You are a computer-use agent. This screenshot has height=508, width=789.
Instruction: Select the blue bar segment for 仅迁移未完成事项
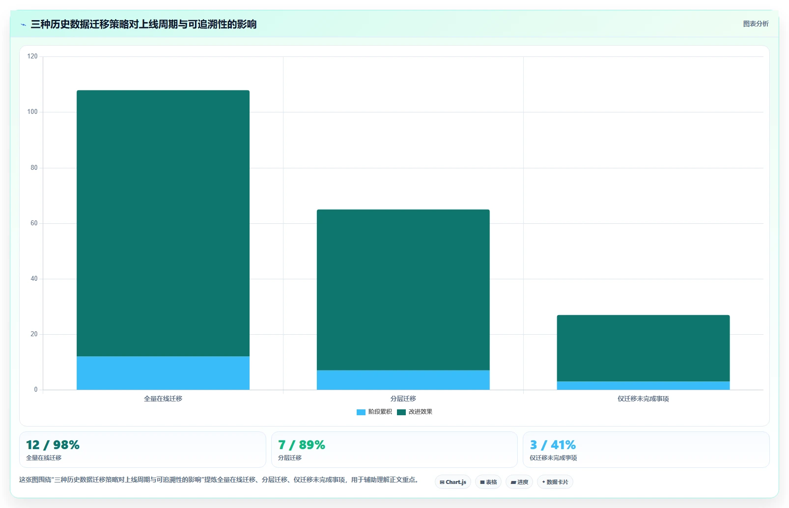[643, 386]
